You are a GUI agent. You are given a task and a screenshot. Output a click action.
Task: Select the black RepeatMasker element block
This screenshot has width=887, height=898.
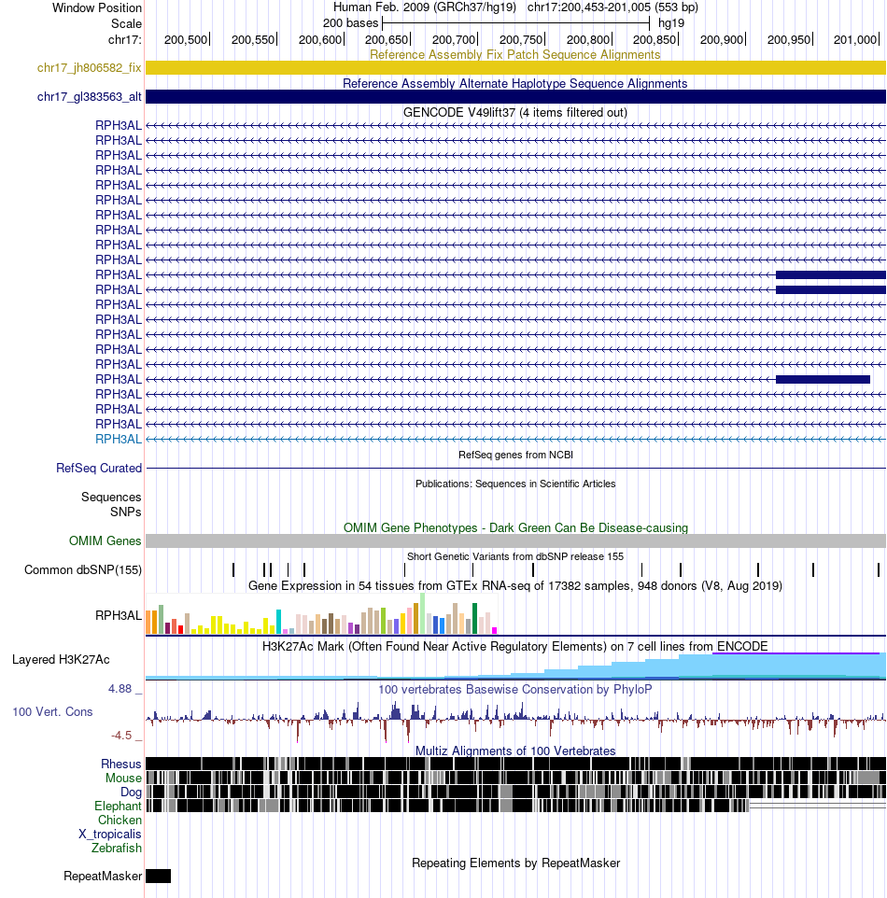pos(158,876)
